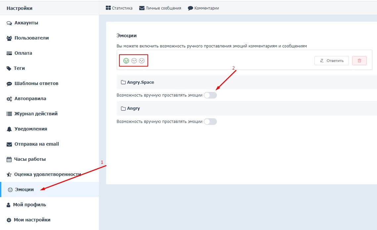Screen dimensions: 377x230
Task: Enable manual emotions toggle for Angry
Action: [210, 122]
